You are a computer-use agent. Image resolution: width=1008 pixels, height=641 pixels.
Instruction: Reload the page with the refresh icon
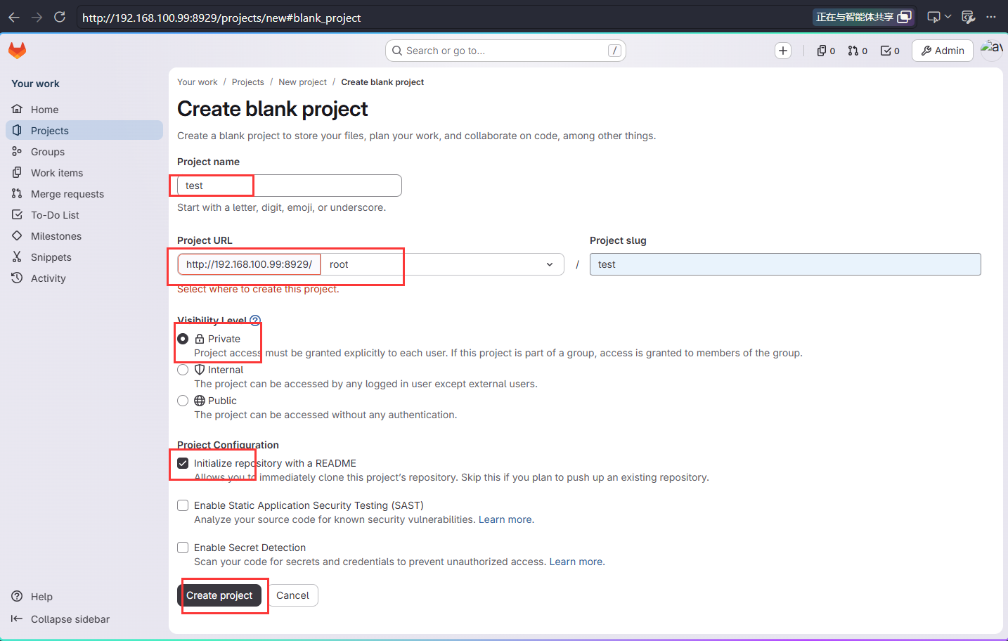(x=60, y=17)
